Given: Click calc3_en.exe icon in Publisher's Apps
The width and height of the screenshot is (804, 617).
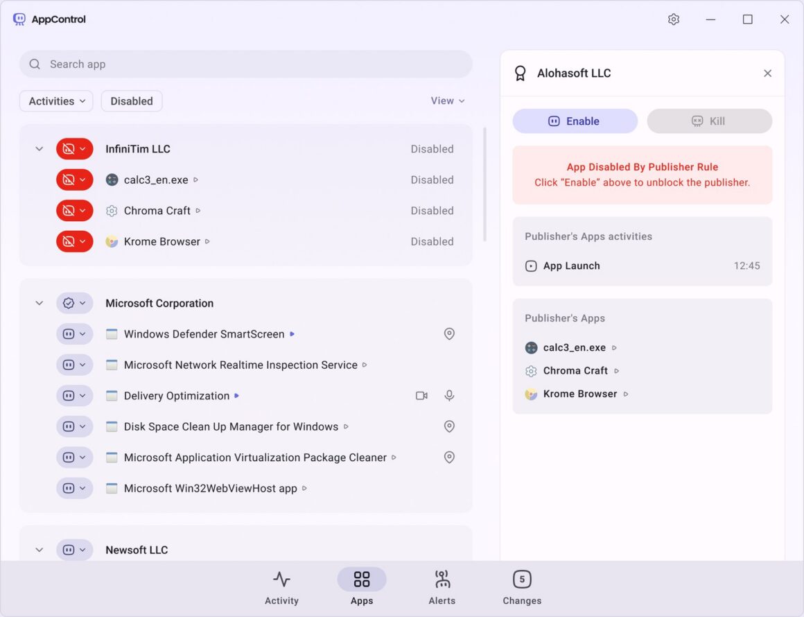Looking at the screenshot, I should click(x=531, y=348).
